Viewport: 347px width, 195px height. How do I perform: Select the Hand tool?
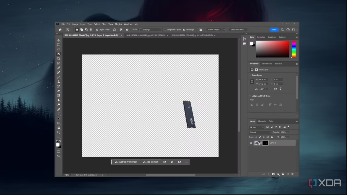(x=59, y=128)
